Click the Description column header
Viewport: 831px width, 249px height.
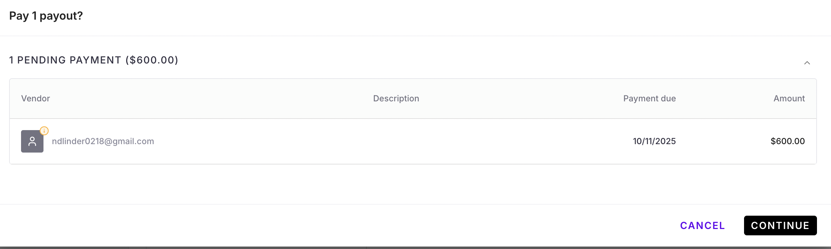click(396, 99)
